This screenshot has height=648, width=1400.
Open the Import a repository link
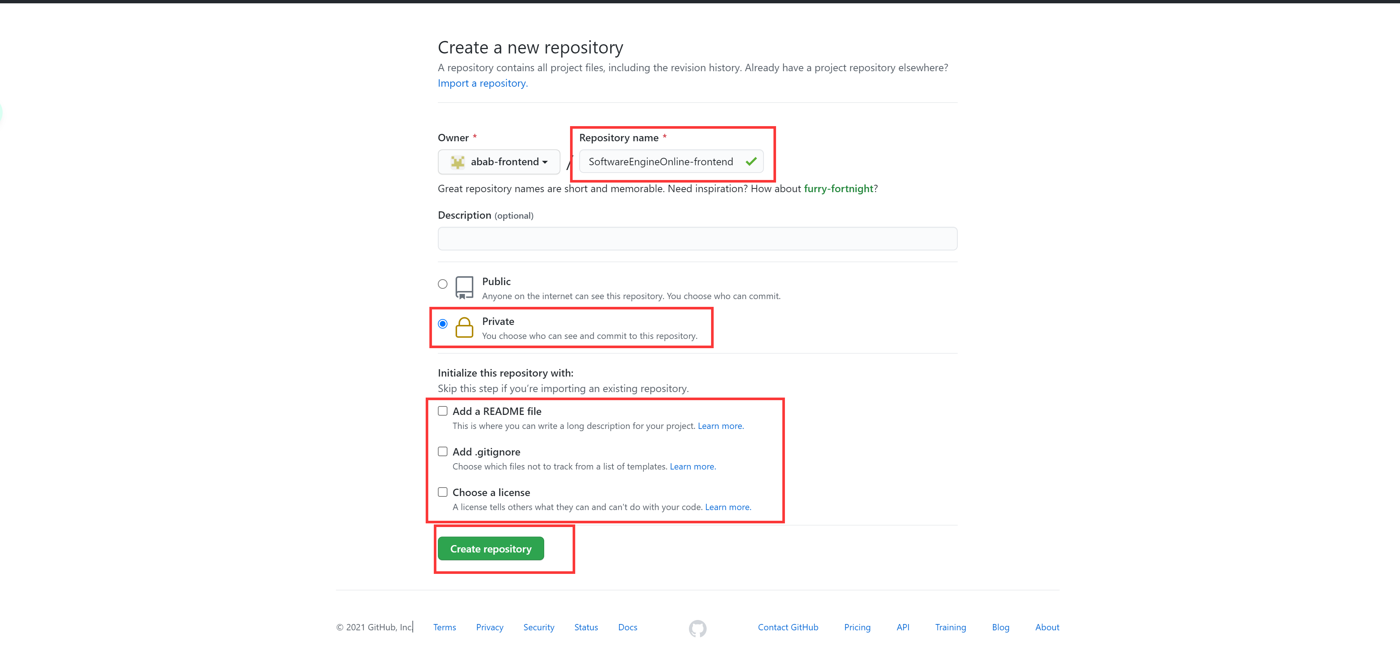coord(483,83)
